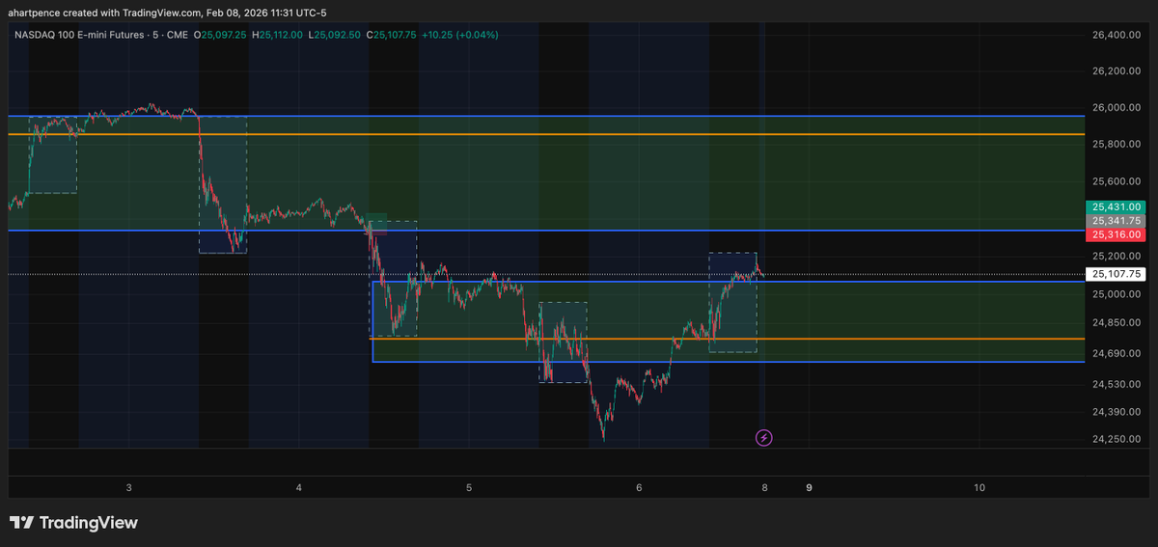Viewport: 1158px width, 547px height.
Task: Click date label 6 on time axis
Action: 639,488
